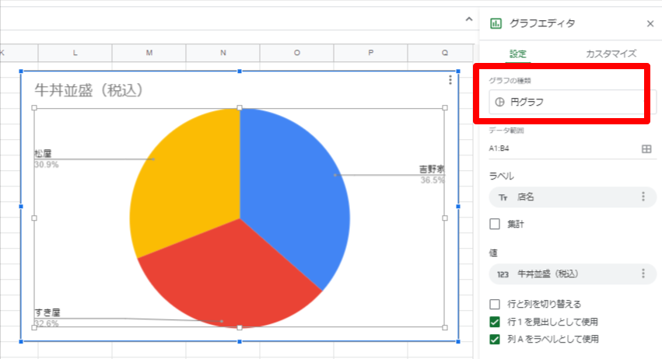Close the グラフエディタ panel
This screenshot has height=359, width=662.
(650, 23)
